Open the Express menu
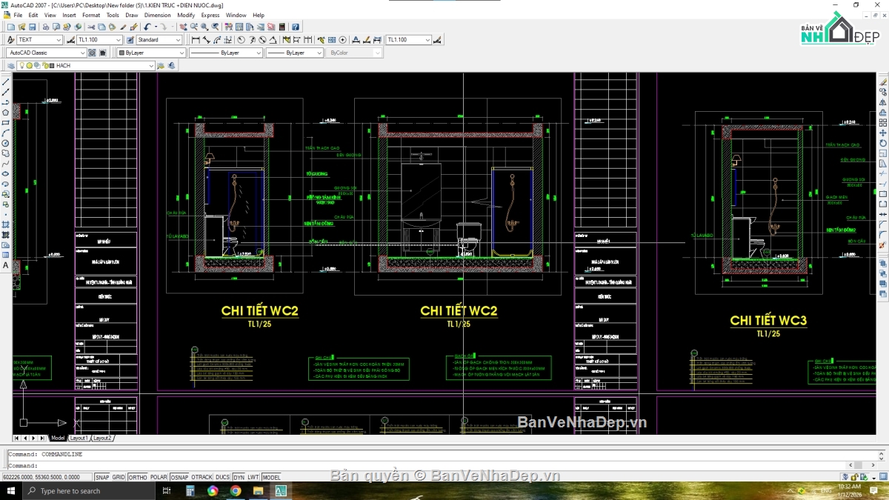 click(210, 15)
